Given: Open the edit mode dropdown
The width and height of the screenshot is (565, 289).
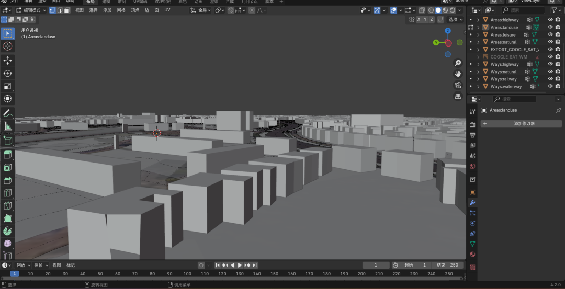Looking at the screenshot, I should (x=31, y=10).
